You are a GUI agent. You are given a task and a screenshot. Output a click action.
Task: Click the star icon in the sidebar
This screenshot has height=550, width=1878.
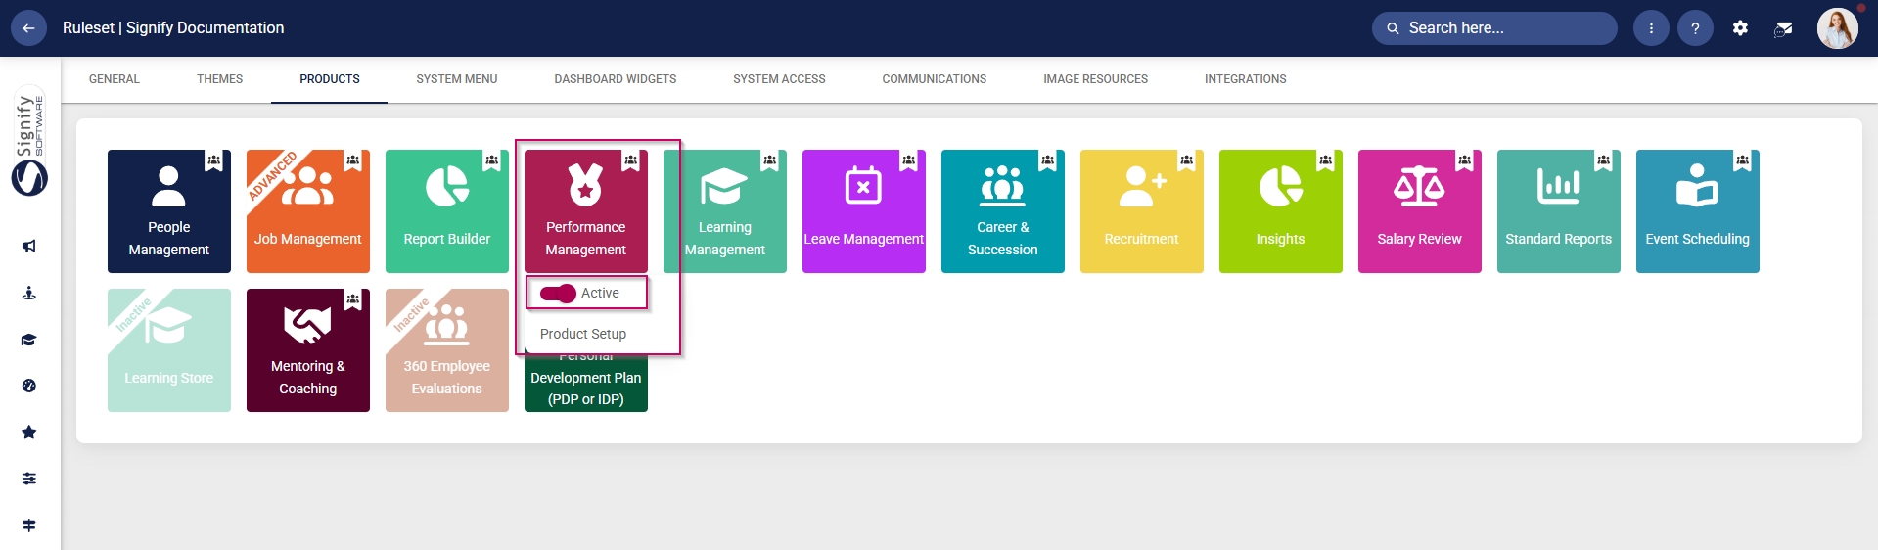point(29,432)
